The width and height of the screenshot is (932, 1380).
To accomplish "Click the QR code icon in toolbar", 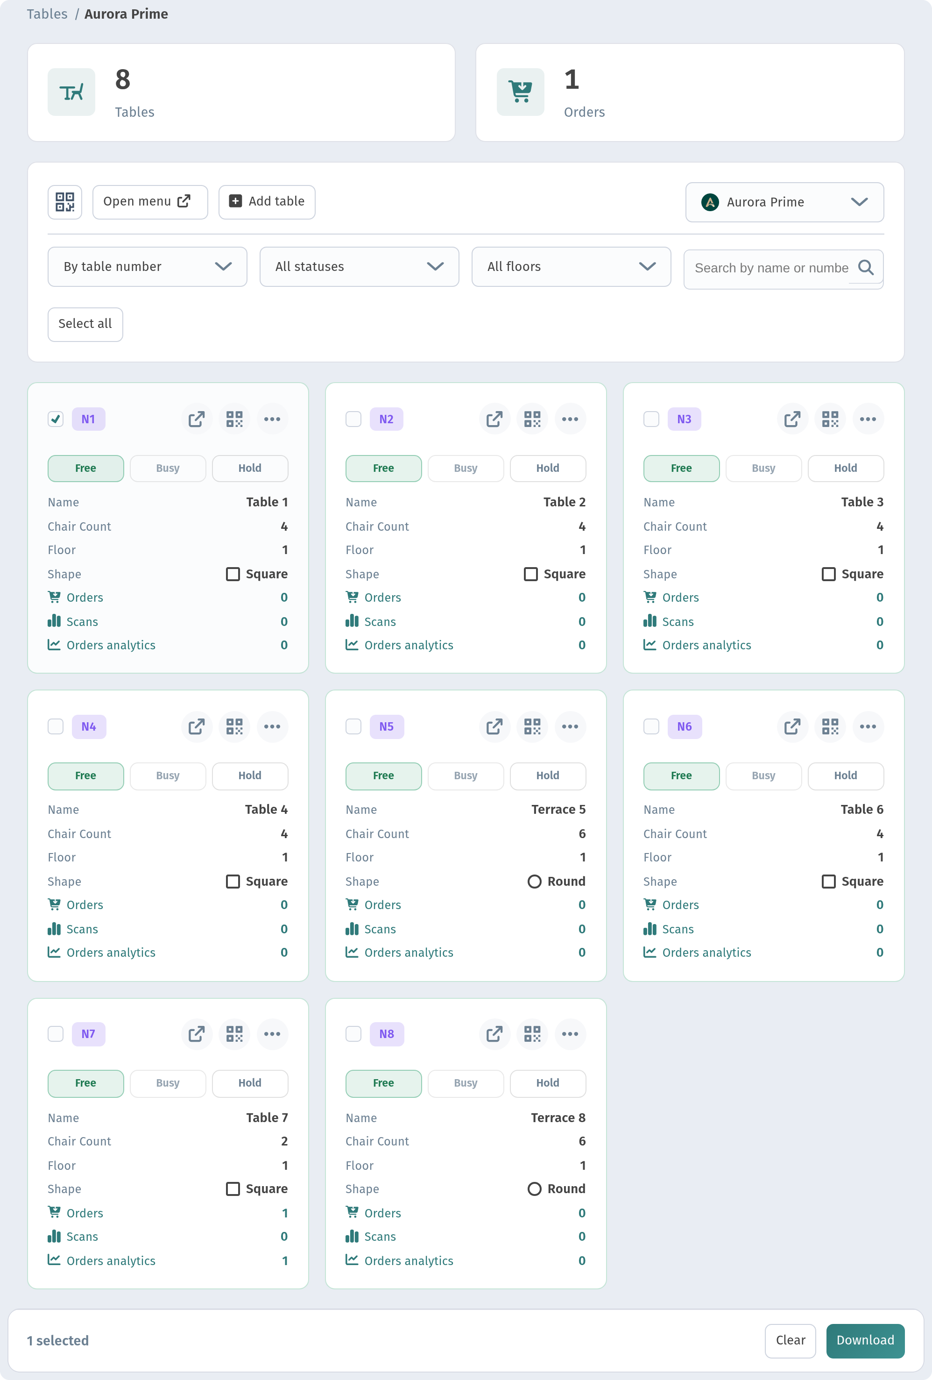I will tap(65, 202).
